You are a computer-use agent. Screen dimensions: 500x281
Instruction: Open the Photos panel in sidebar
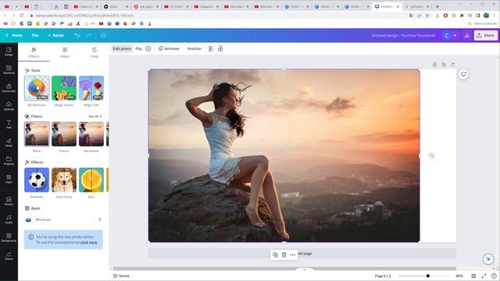point(9,201)
